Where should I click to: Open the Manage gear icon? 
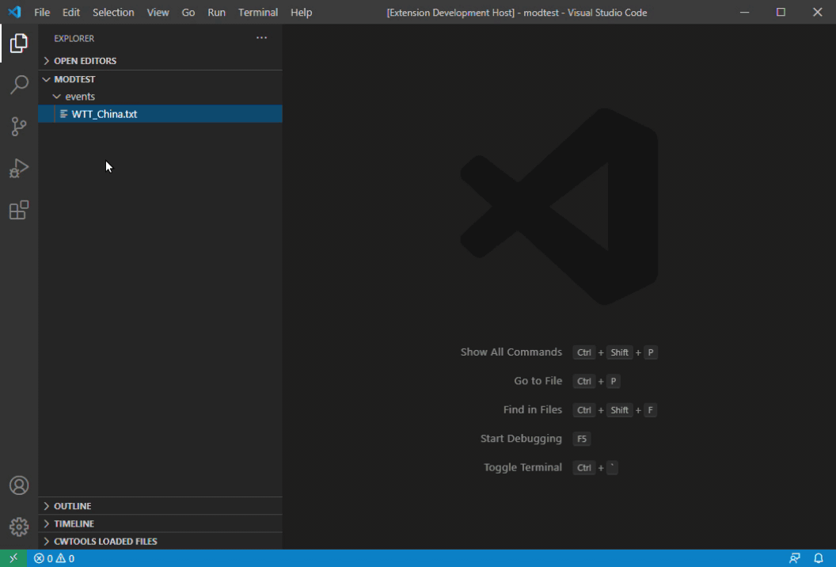[x=19, y=527]
